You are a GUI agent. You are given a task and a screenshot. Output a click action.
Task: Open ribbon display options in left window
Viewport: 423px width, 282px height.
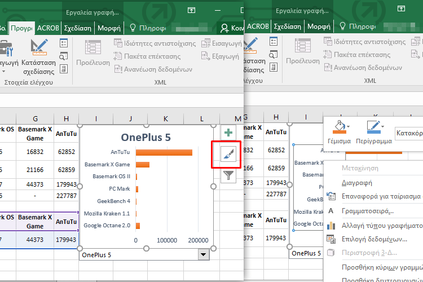point(191,10)
